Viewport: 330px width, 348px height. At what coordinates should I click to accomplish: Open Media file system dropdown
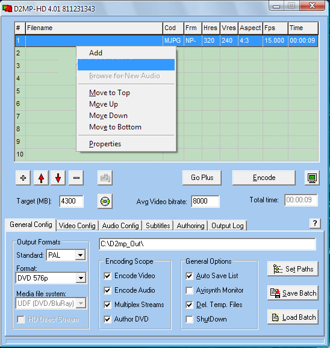(x=81, y=303)
